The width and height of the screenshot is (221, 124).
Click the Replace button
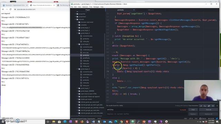click(193, 114)
